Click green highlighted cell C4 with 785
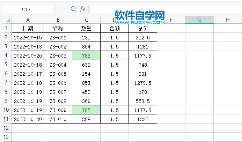Viewport: 242px width, 142px height. [x=86, y=55]
